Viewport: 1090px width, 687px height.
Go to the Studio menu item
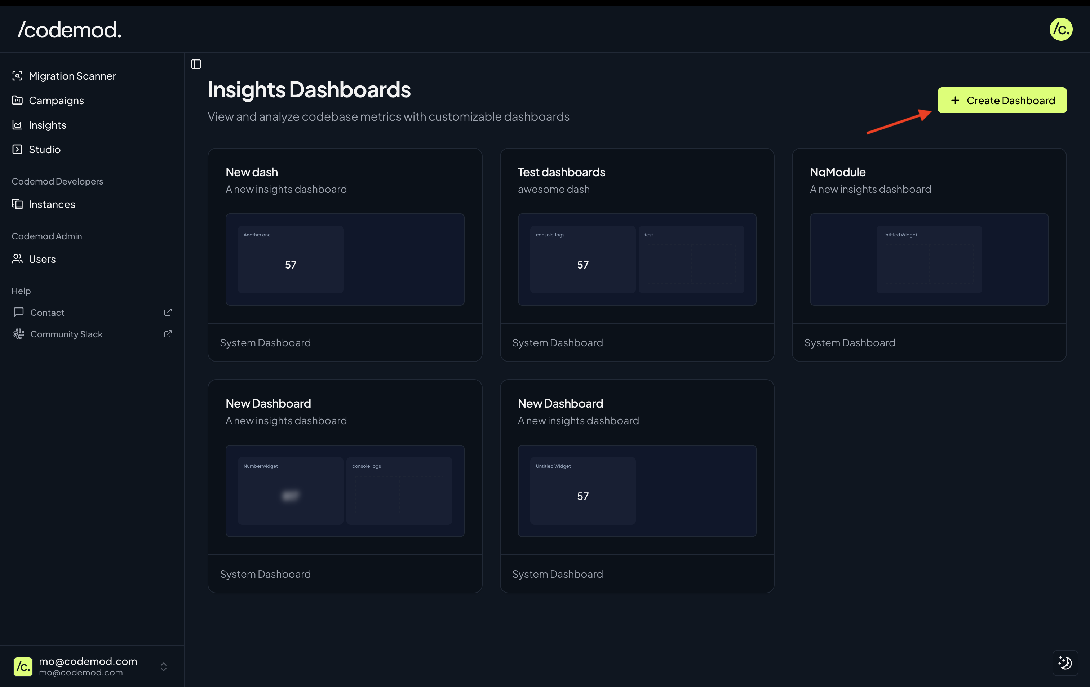pyautogui.click(x=44, y=149)
